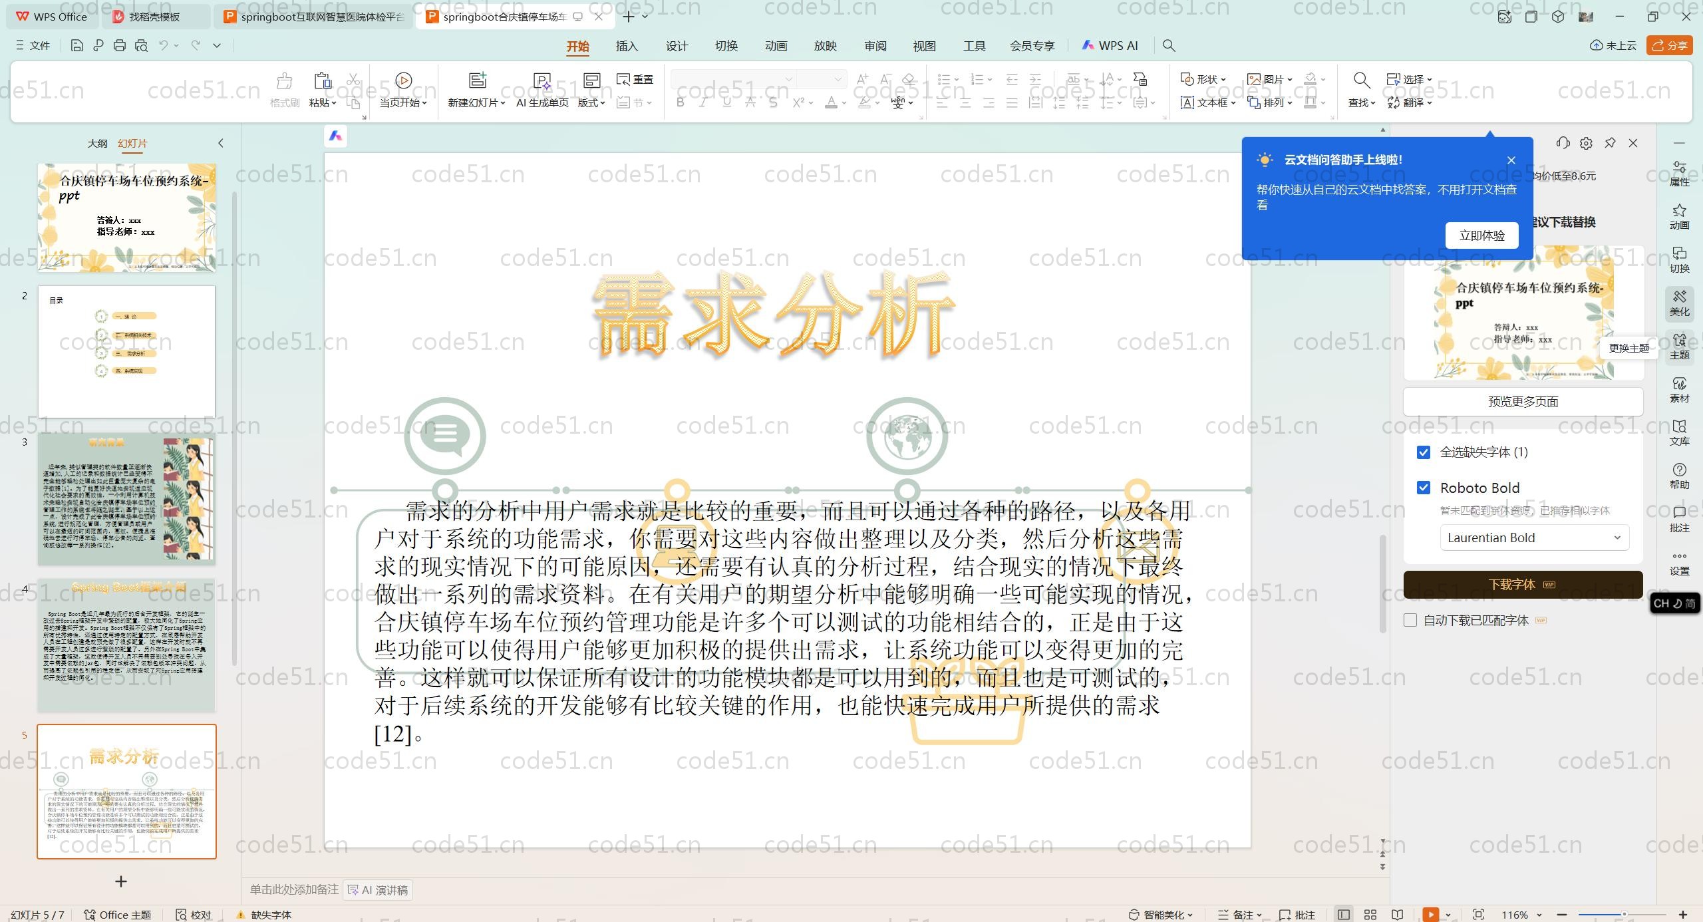
Task: Open the 插入 ribbon tab
Action: coord(626,46)
